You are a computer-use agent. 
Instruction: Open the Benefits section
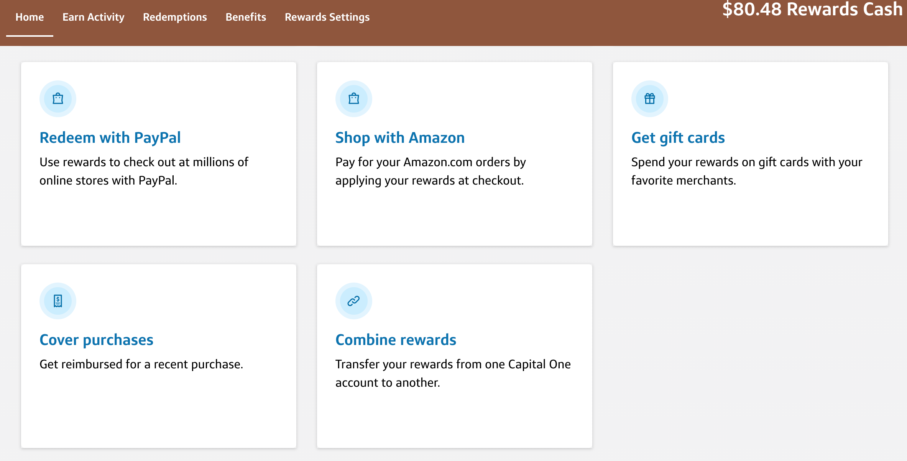tap(246, 17)
